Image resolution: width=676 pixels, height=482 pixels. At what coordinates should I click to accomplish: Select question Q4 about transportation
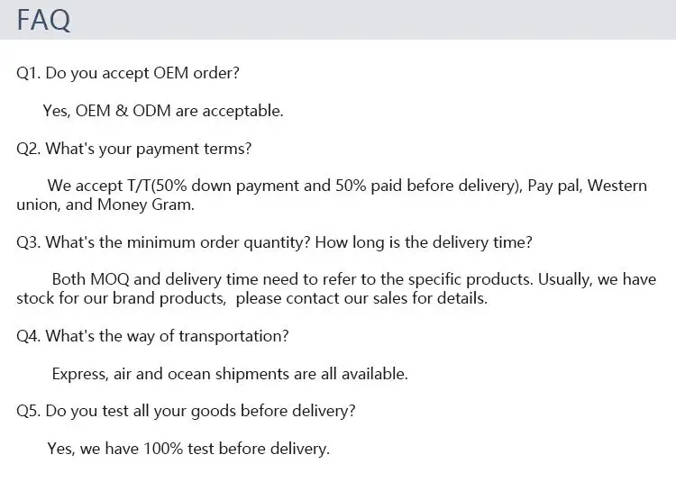[152, 336]
